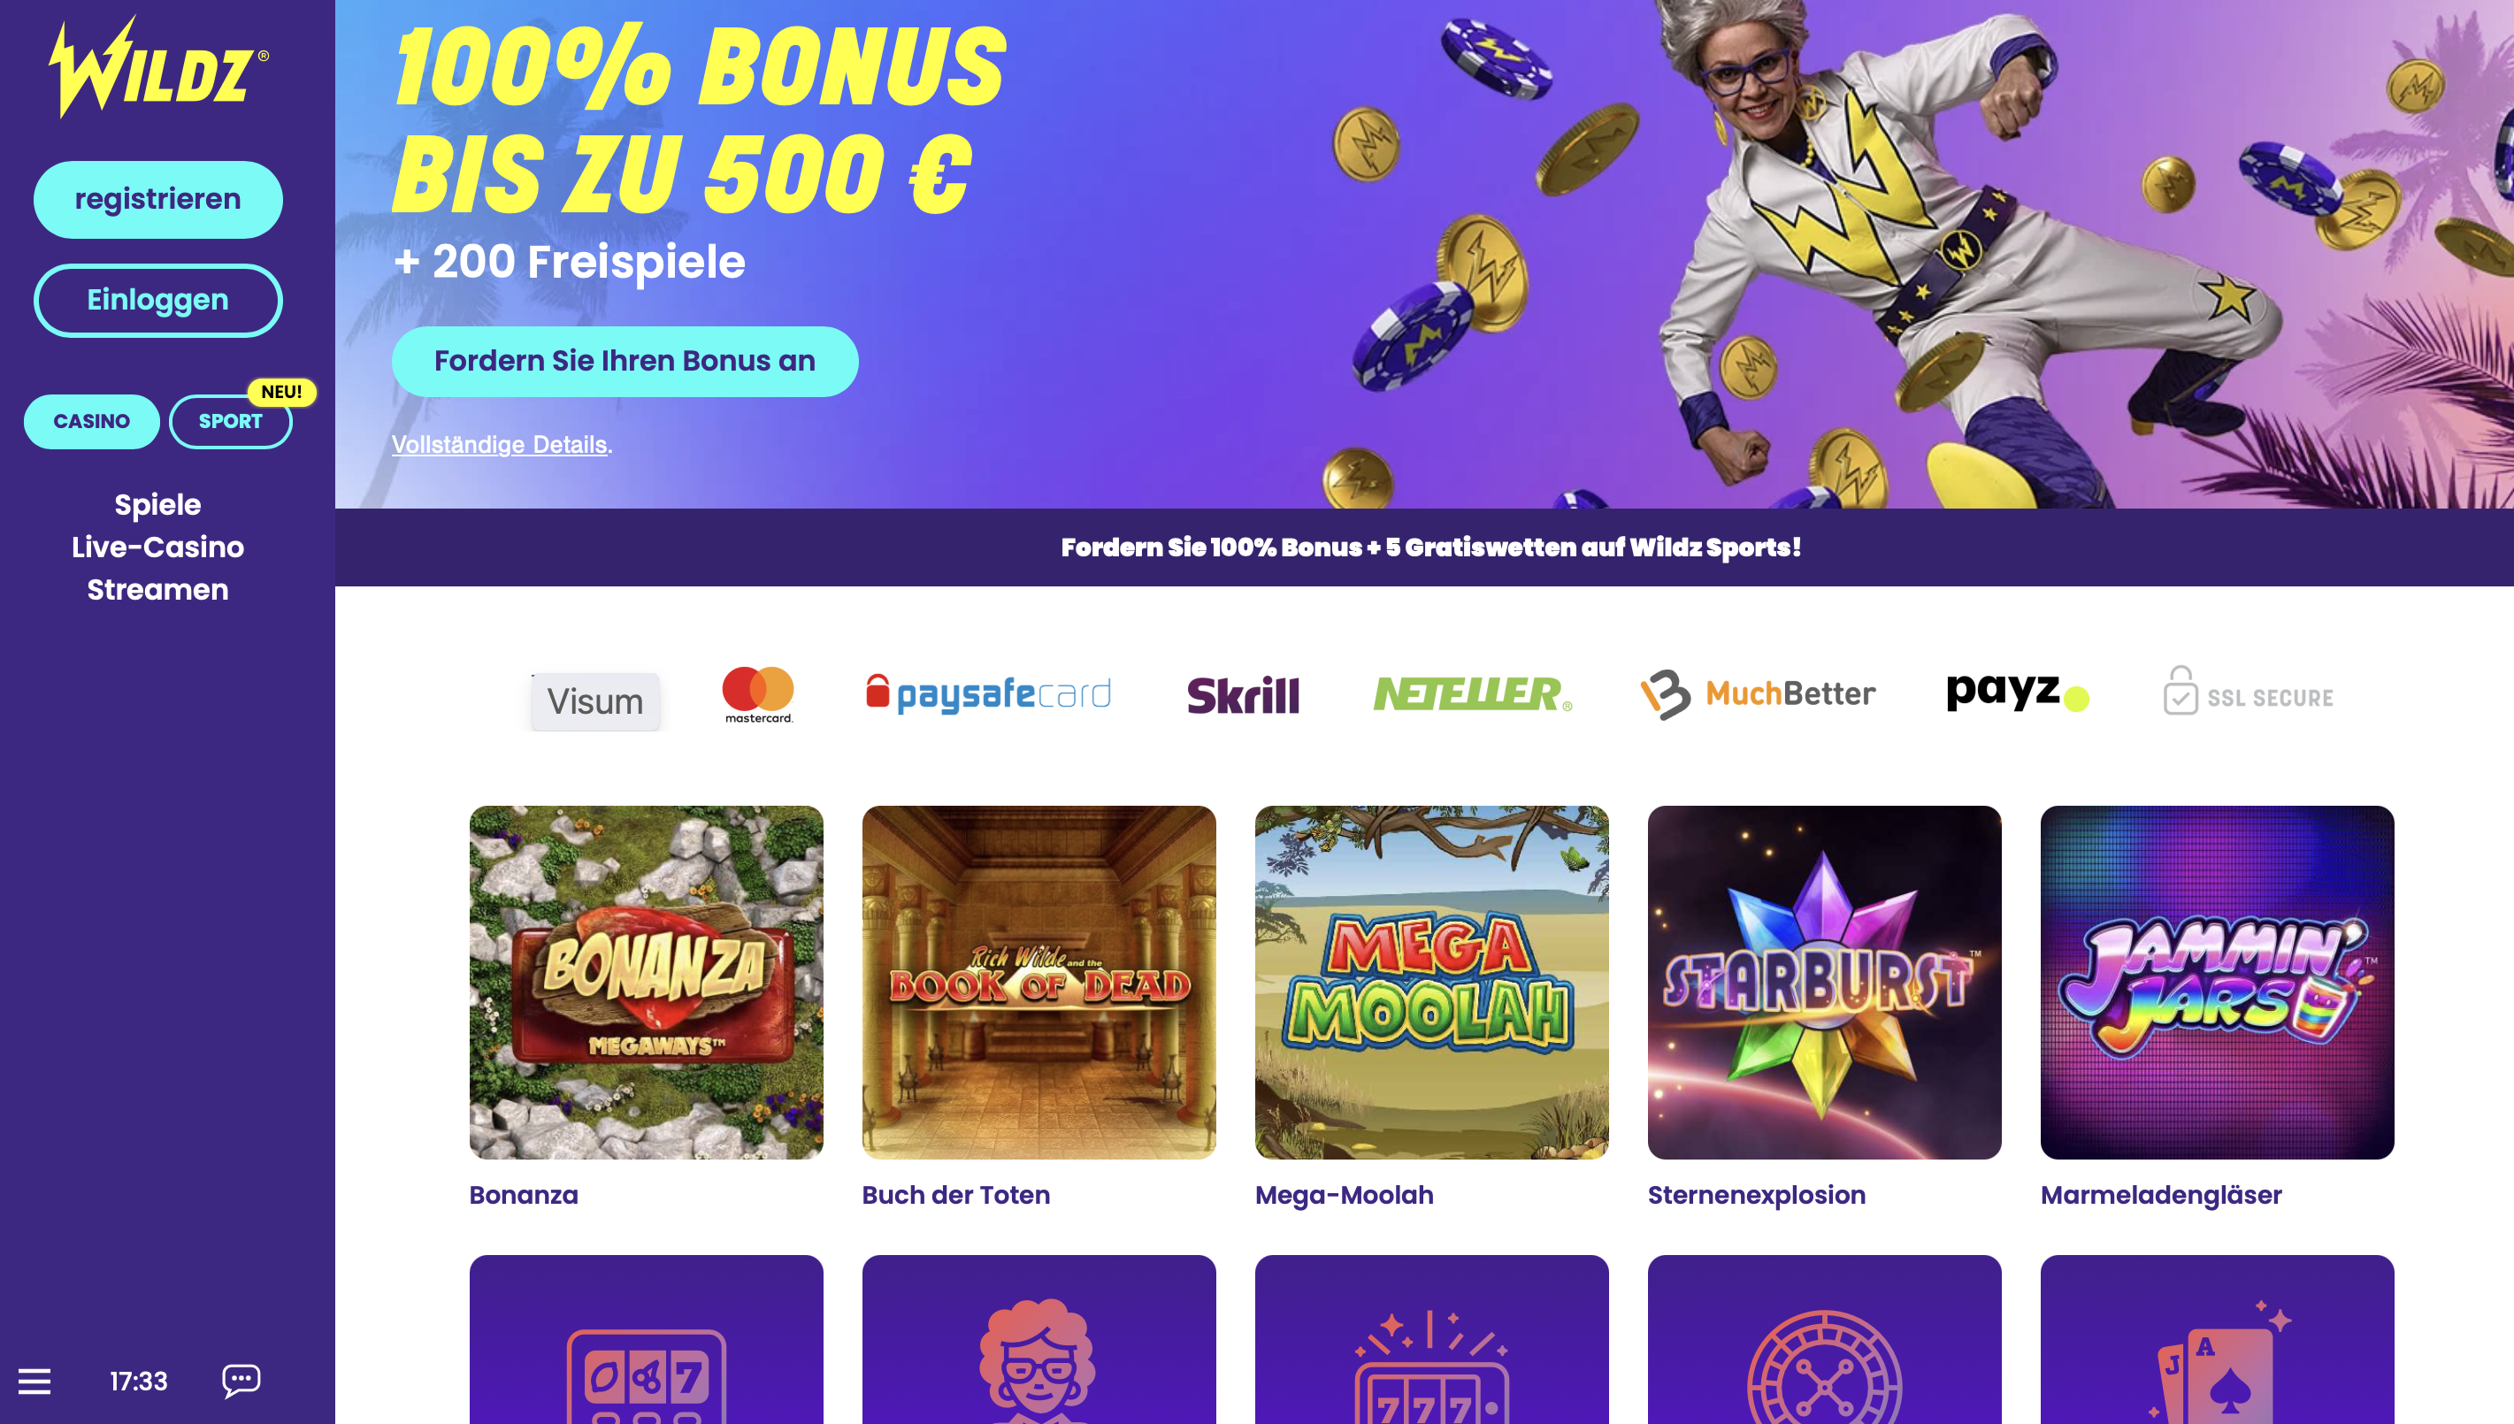Screen dimensions: 2514x1424
Task: Click the 777 jackpot category tile
Action: 1431,1339
